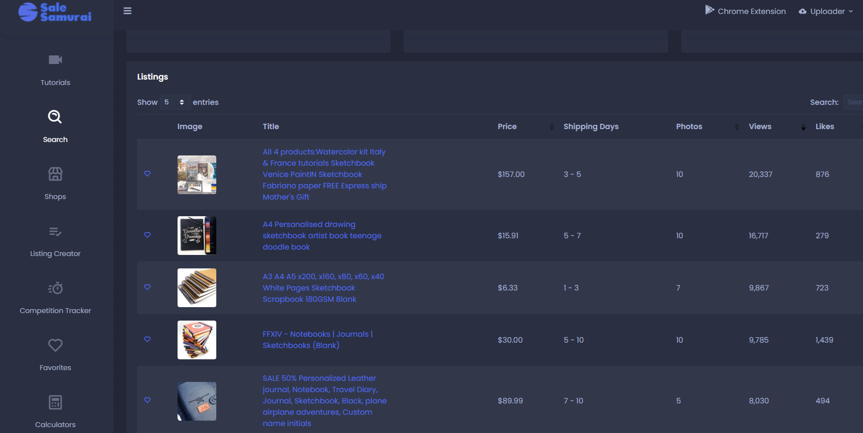The width and height of the screenshot is (863, 433).
Task: Go to the Shops section label
Action: (55, 196)
